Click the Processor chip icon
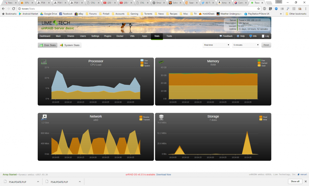Viewport: 309px width, 186px height. [x=44, y=62]
